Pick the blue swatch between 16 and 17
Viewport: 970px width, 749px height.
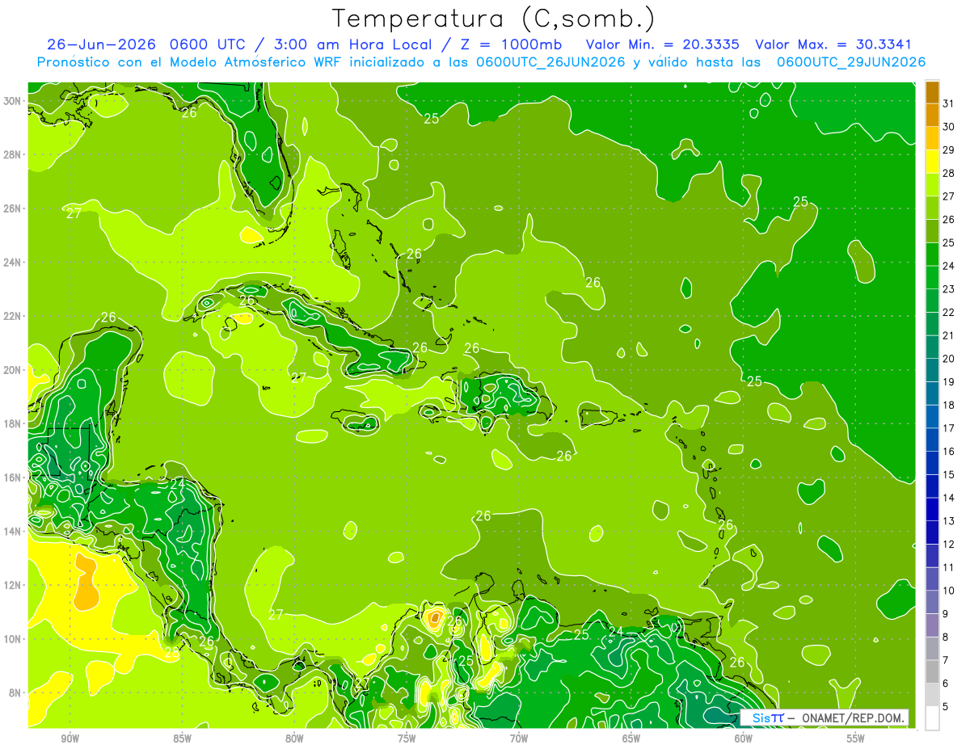click(932, 440)
